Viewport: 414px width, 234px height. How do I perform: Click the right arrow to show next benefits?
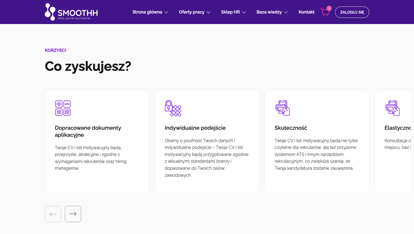point(73,214)
